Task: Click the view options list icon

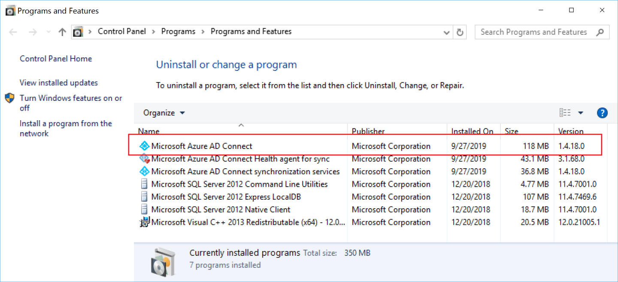Action: point(565,113)
